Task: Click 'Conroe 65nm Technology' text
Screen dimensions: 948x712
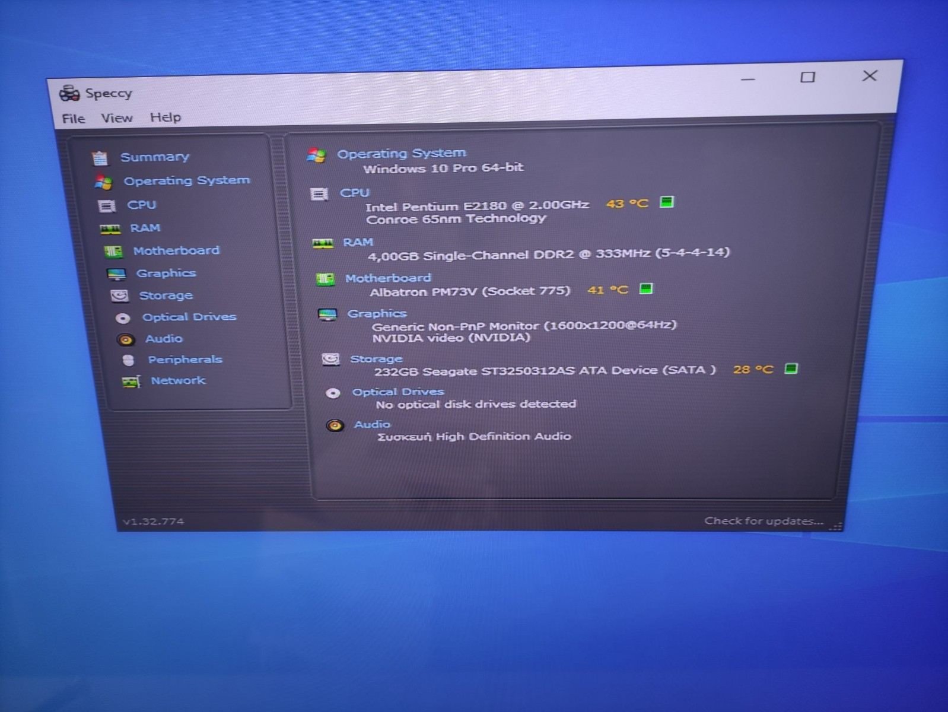Action: point(456,219)
